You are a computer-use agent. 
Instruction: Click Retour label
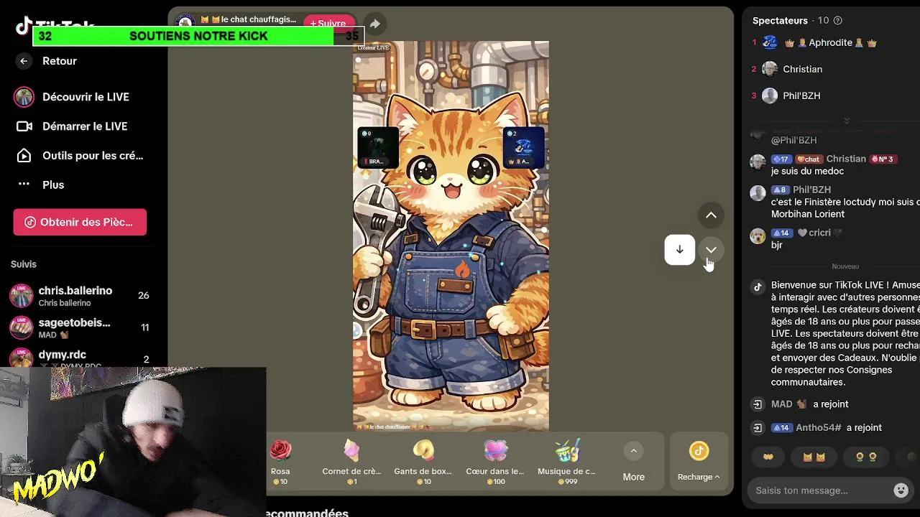click(x=60, y=61)
